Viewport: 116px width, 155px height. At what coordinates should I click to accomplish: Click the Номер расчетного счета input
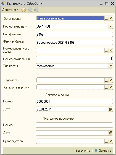[x=70, y=51]
